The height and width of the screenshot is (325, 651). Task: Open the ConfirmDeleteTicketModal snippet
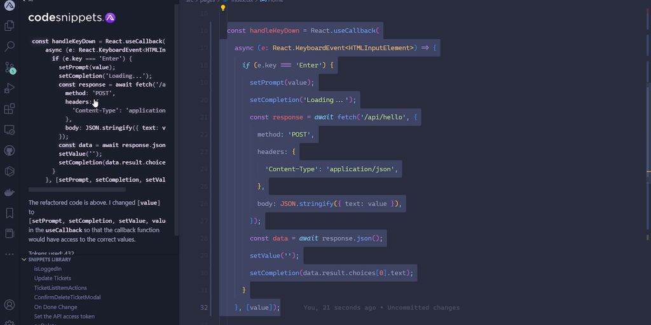click(67, 297)
